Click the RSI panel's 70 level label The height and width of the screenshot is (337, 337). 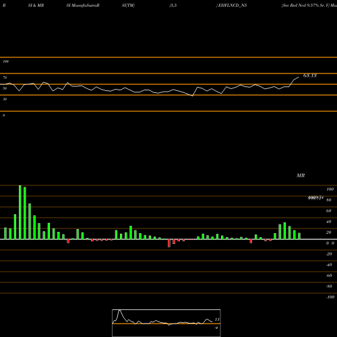[5, 78]
